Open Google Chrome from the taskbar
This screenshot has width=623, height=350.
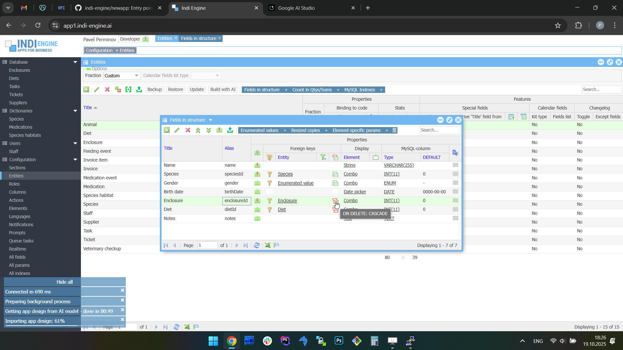pyautogui.click(x=231, y=341)
